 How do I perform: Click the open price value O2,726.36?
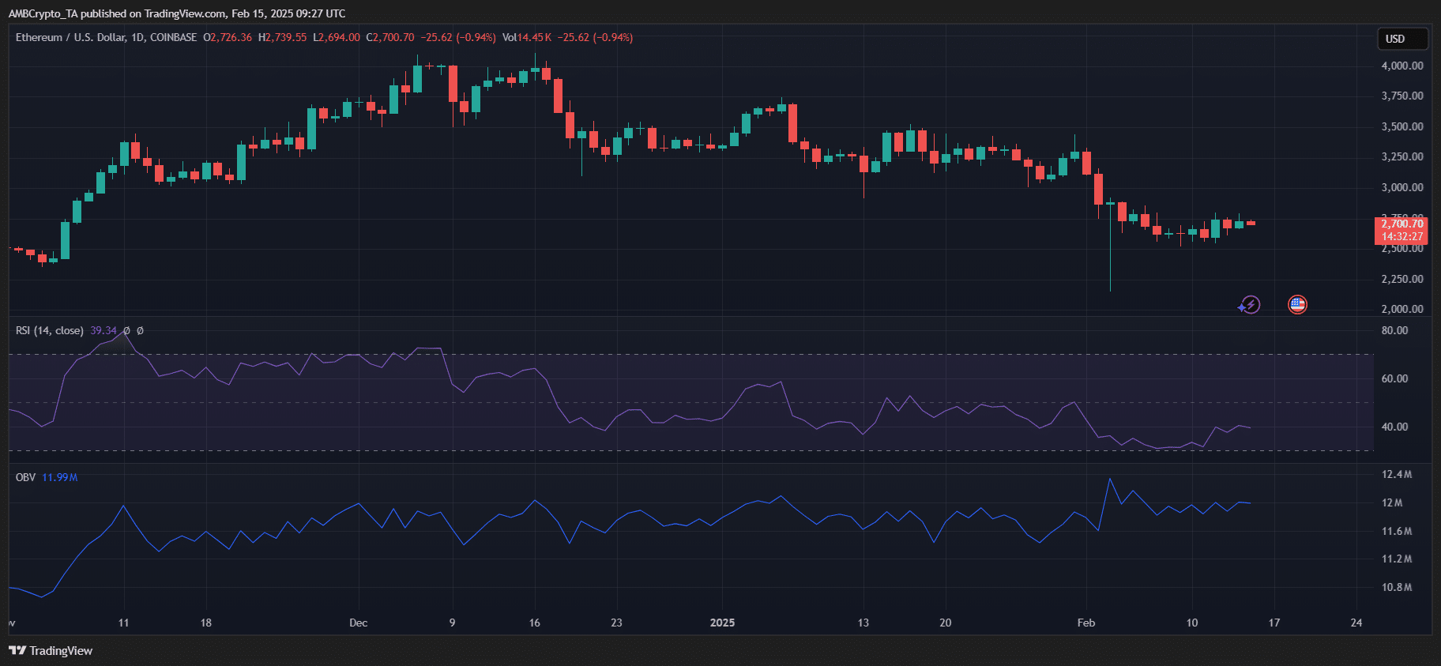(228, 37)
